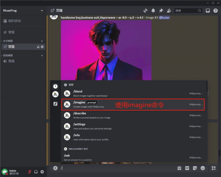Open the apps launcher icon

coord(214,168)
